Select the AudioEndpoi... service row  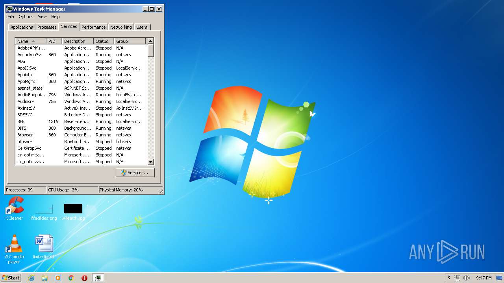81,95
